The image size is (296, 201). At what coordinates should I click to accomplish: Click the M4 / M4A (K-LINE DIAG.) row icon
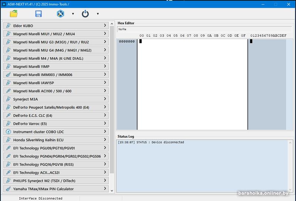pyautogui.click(x=8, y=58)
